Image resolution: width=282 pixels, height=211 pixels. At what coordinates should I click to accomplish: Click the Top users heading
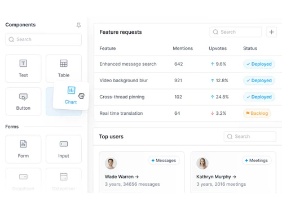click(111, 137)
